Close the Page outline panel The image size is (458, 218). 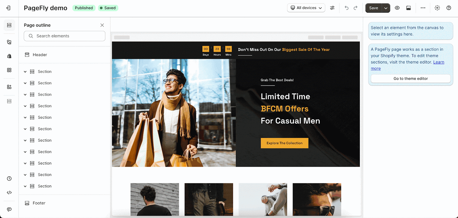pyautogui.click(x=102, y=25)
